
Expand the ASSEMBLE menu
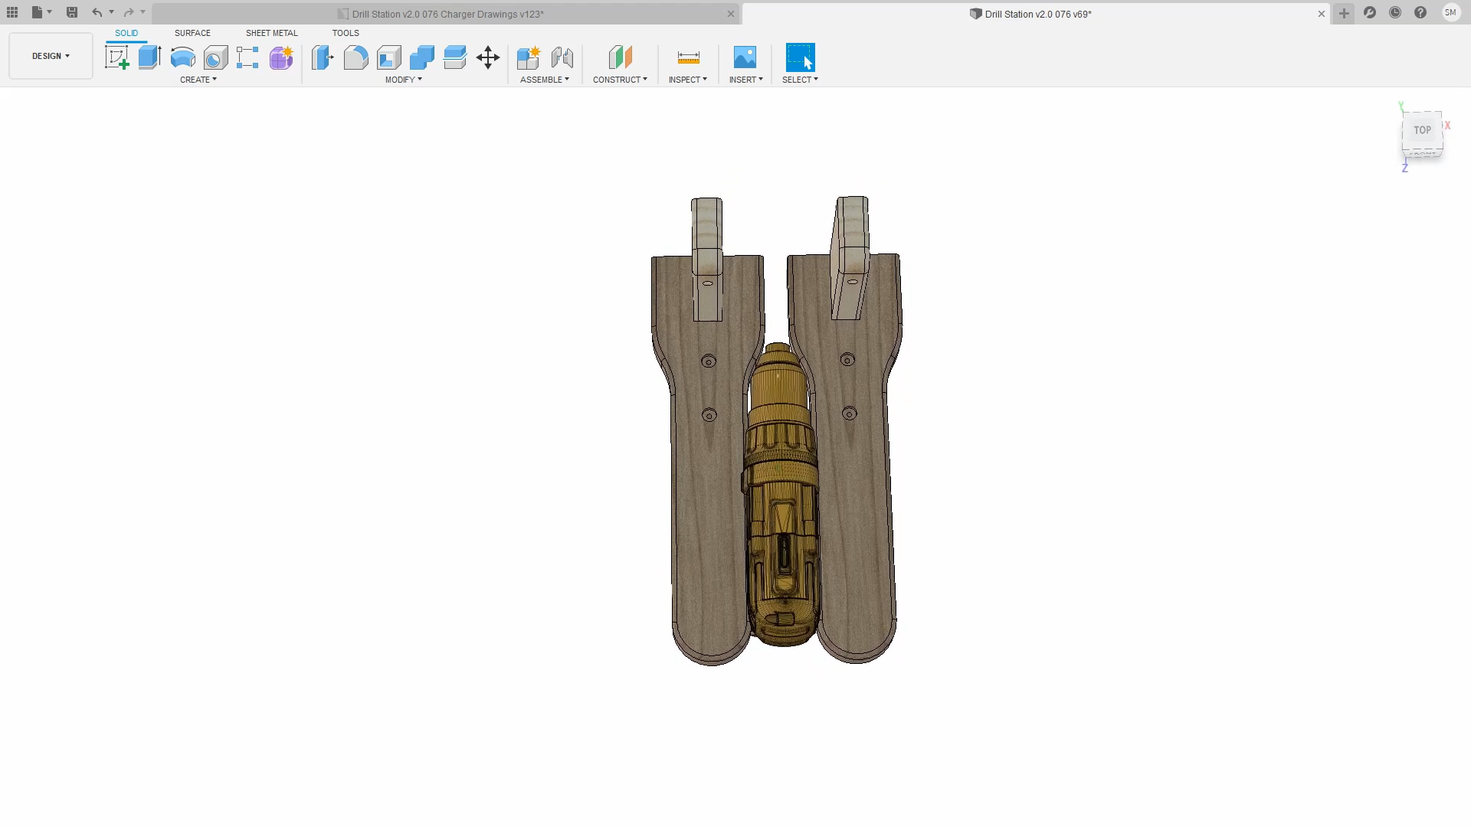[545, 80]
